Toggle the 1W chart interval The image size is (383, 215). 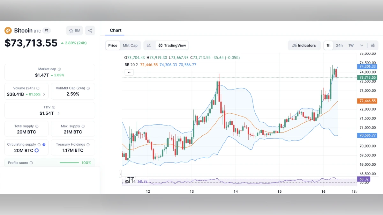coord(350,45)
